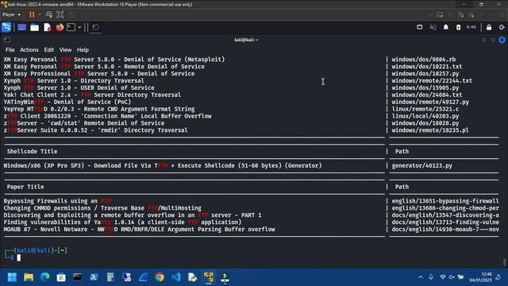Click the Kali panel display/screen icon

tap(420, 27)
